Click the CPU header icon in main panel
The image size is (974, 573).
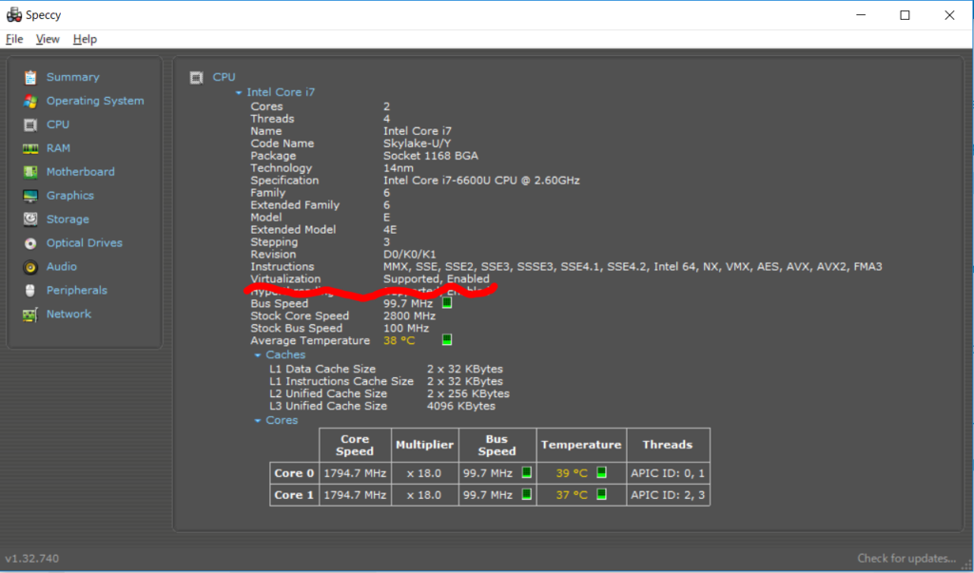pyautogui.click(x=196, y=78)
